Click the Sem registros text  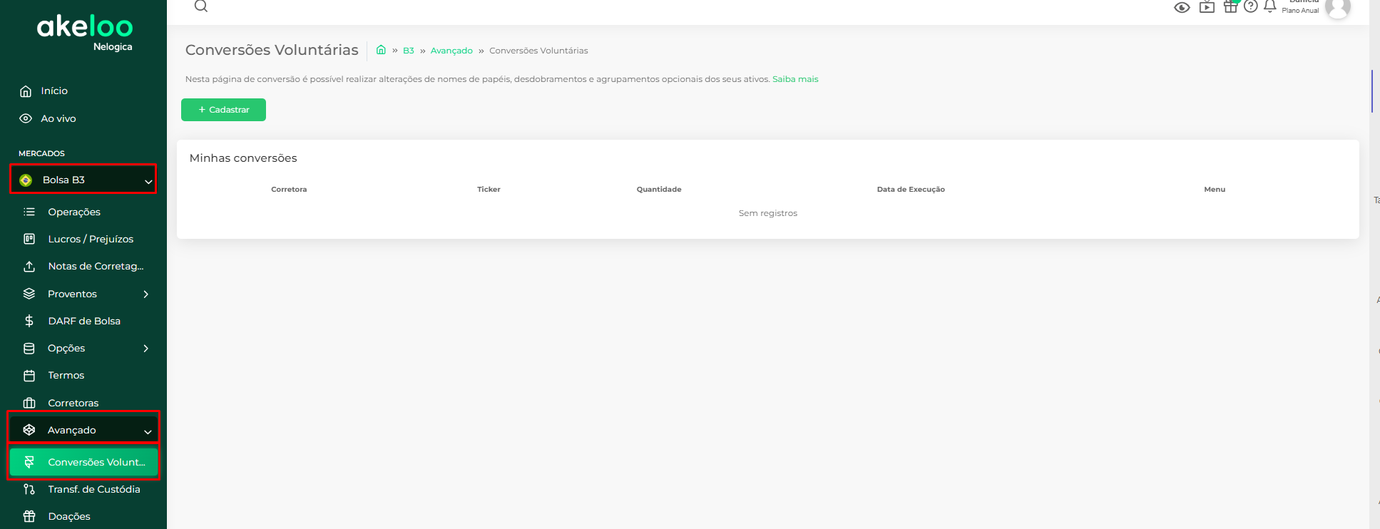click(x=768, y=213)
